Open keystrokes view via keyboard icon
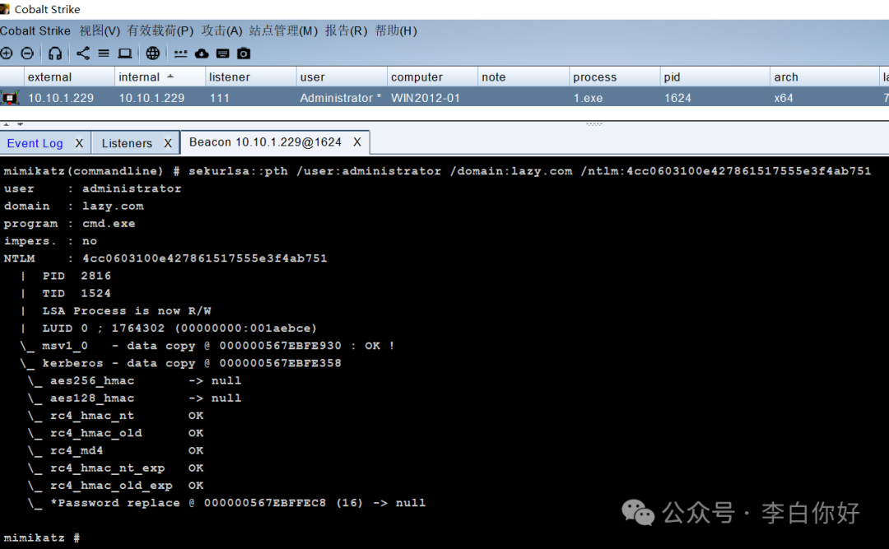 tap(223, 54)
